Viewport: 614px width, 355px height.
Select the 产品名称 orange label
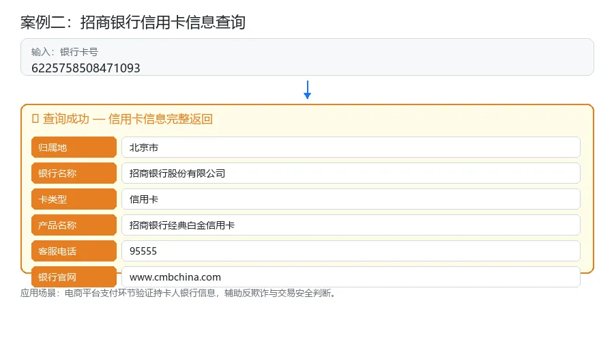74,225
